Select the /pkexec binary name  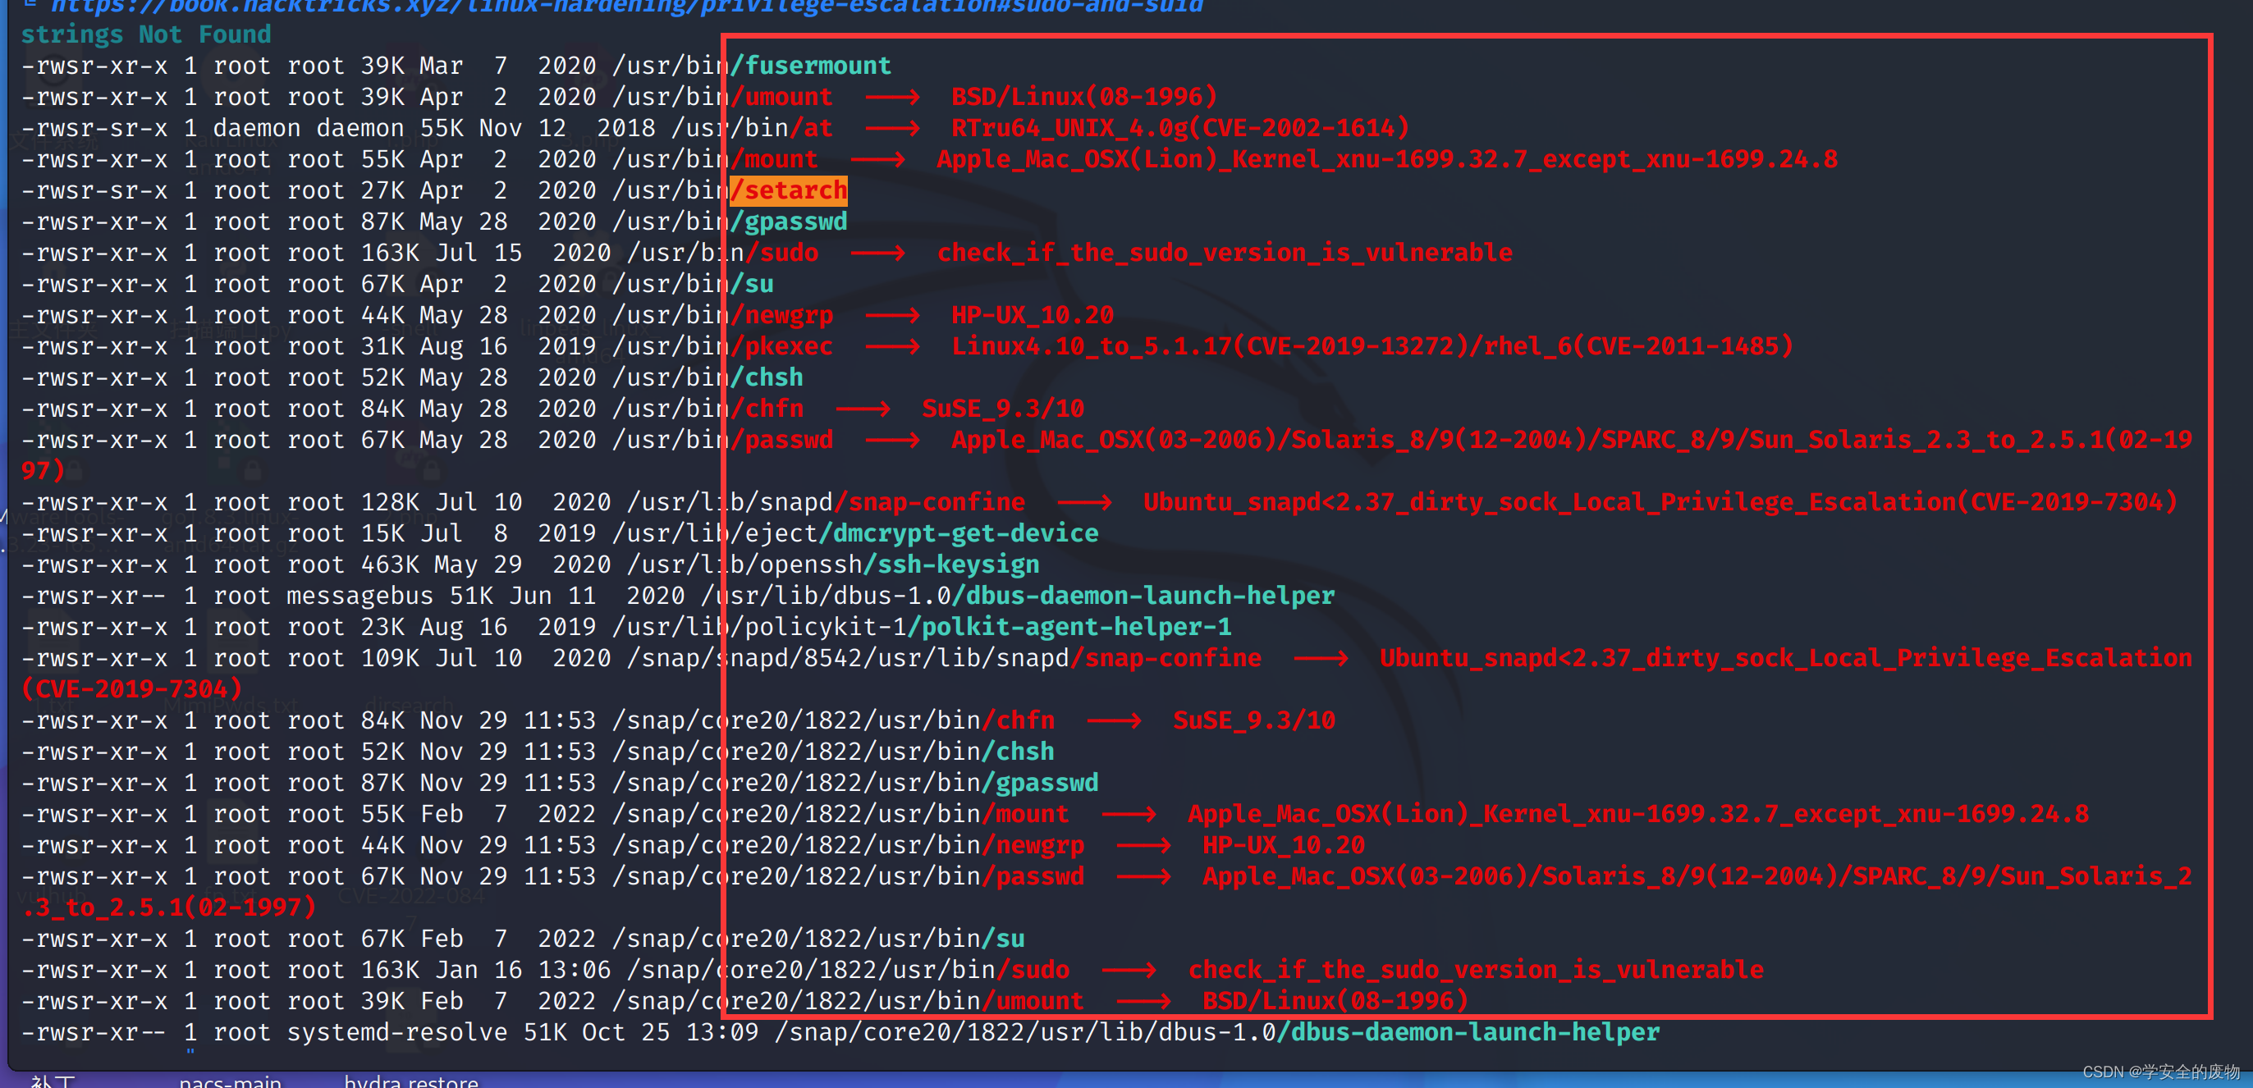click(781, 347)
